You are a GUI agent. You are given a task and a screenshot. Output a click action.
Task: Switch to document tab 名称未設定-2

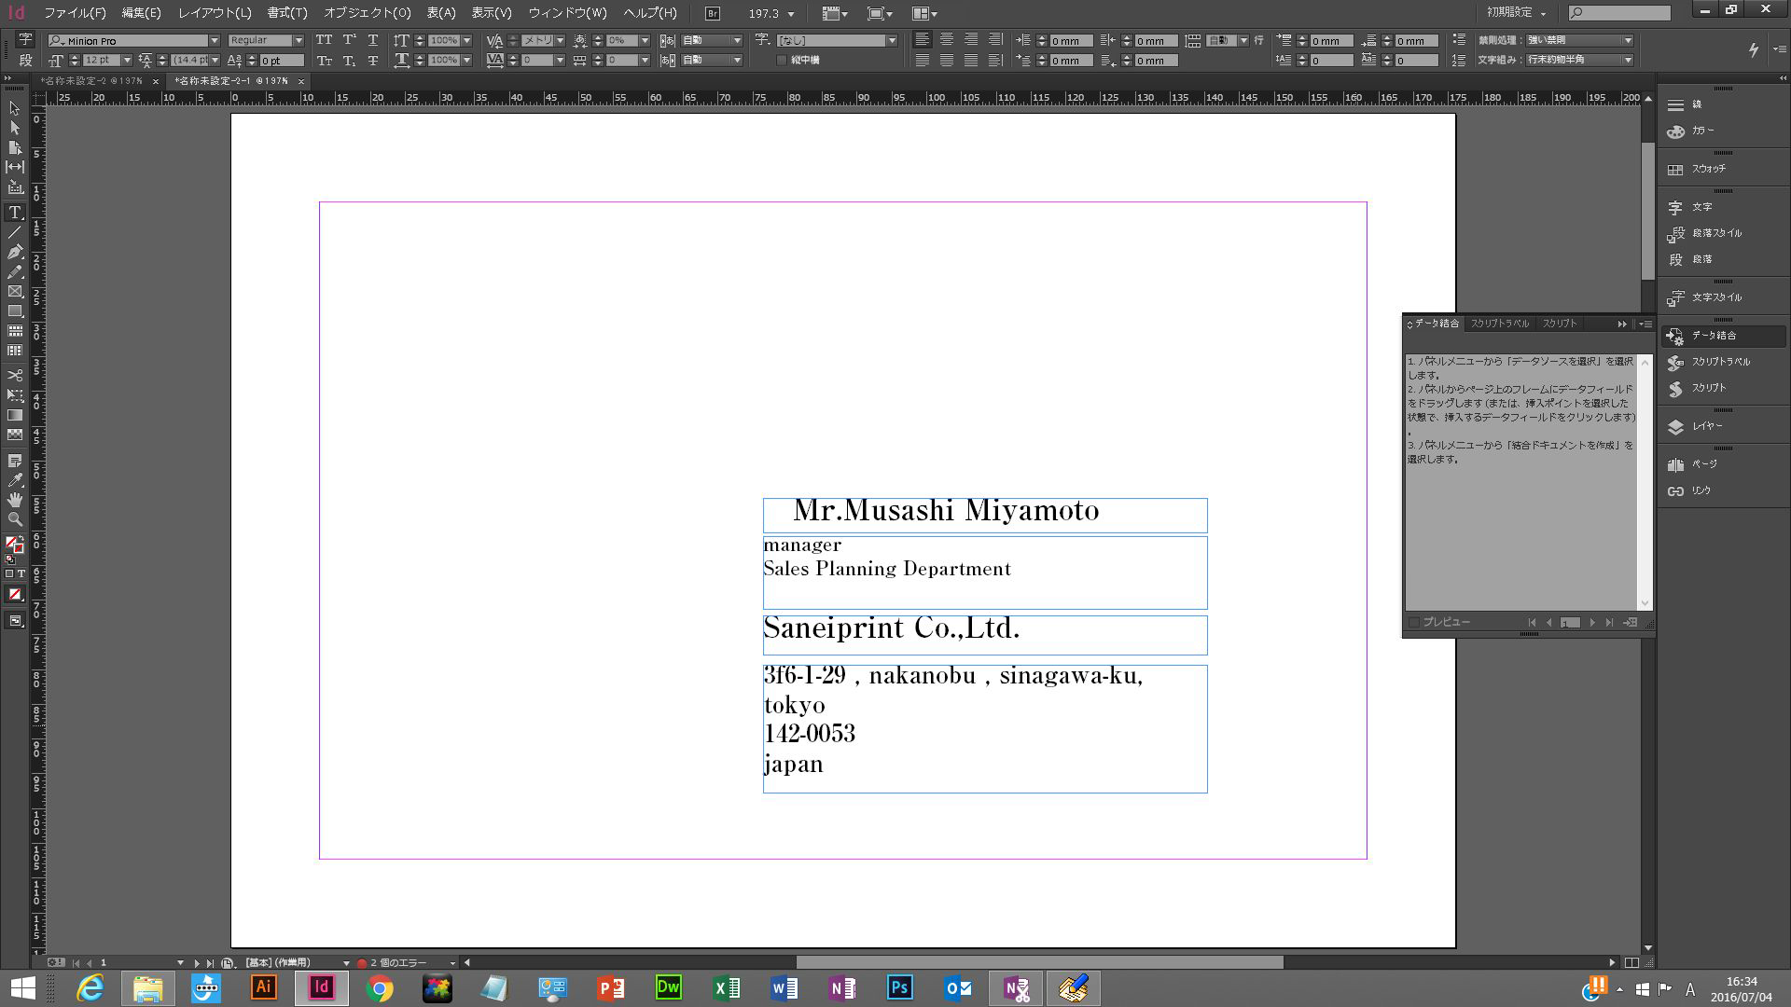(x=91, y=81)
